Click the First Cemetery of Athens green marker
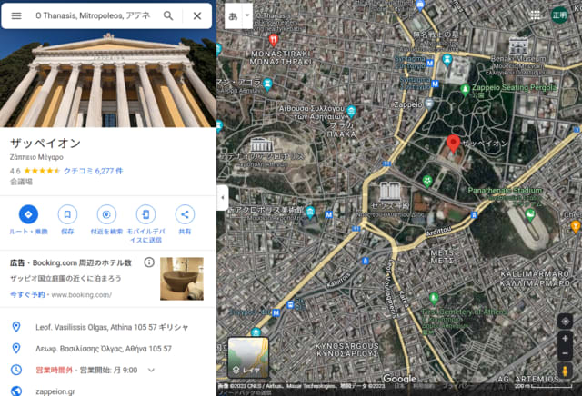The height and width of the screenshot is (396, 582). pyautogui.click(x=434, y=297)
